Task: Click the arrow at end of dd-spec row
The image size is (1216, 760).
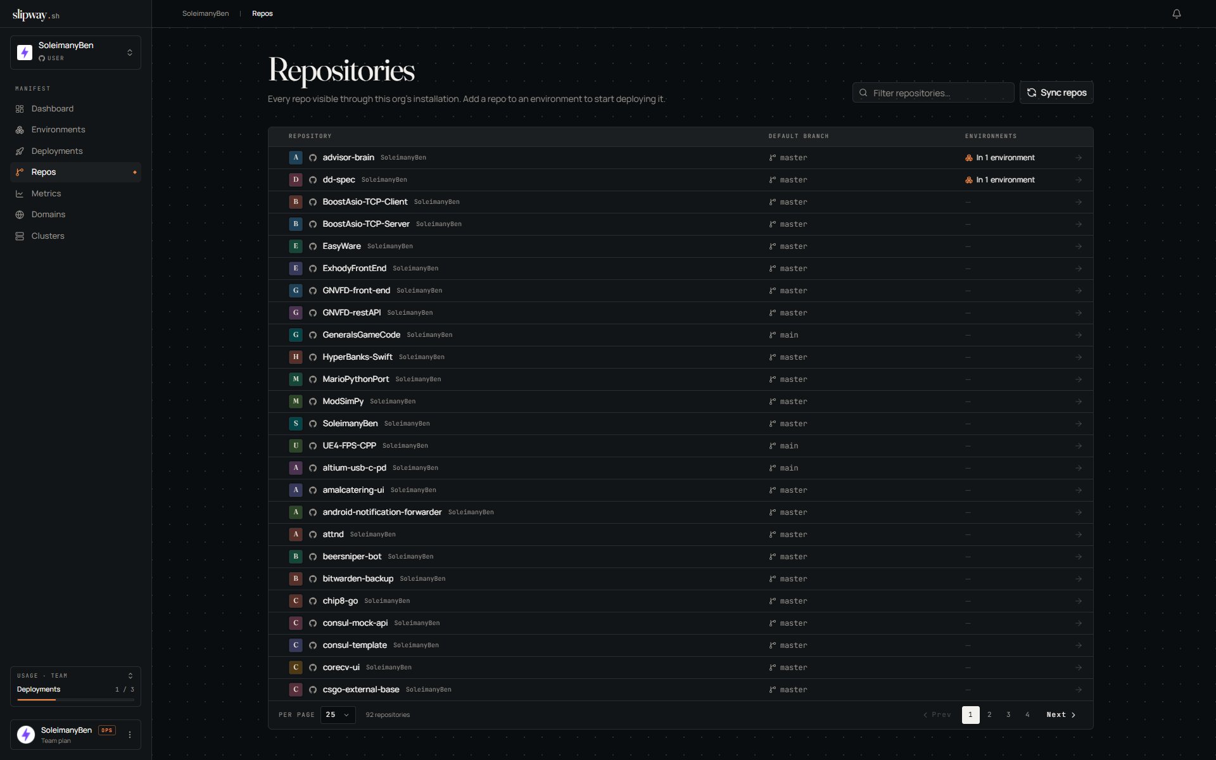Action: 1078,180
